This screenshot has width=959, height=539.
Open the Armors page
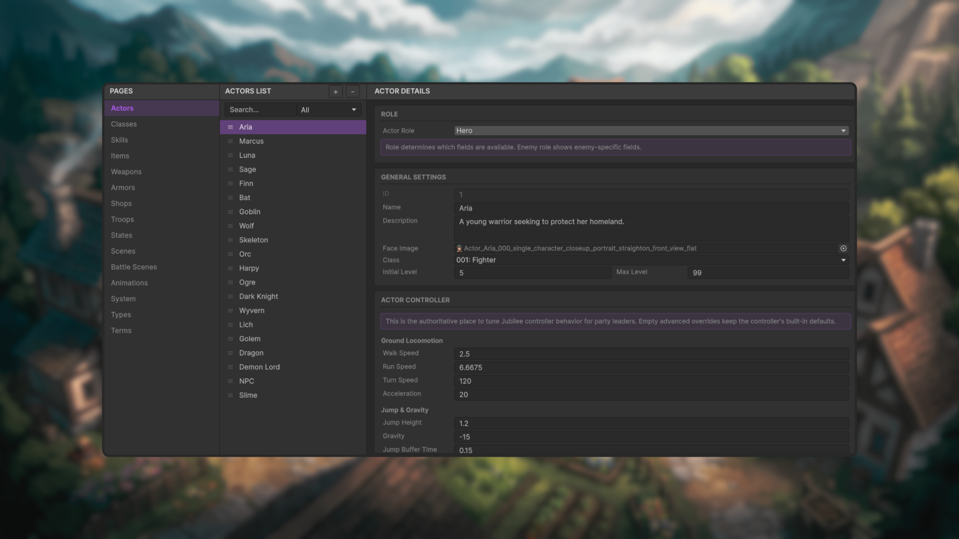point(162,188)
